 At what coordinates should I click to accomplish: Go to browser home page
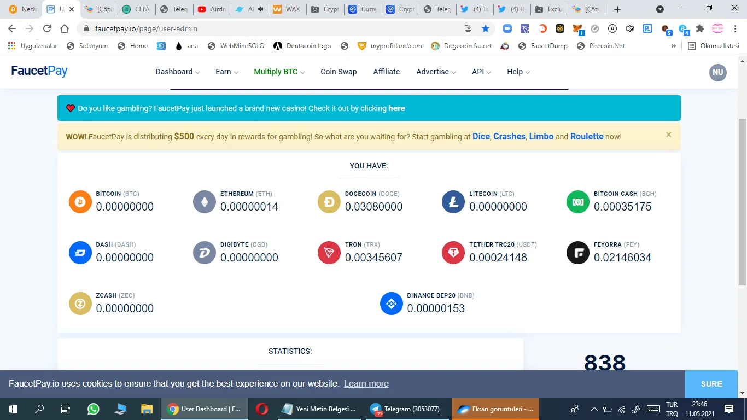65,28
